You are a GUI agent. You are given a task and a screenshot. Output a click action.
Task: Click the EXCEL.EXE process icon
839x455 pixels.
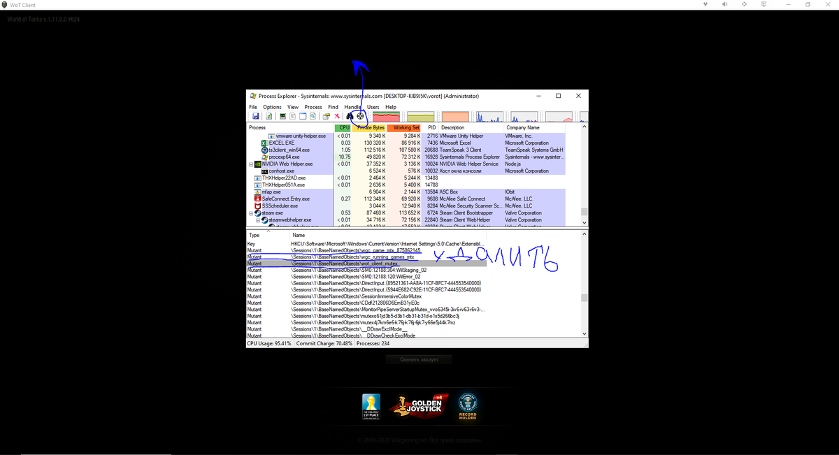coord(264,143)
